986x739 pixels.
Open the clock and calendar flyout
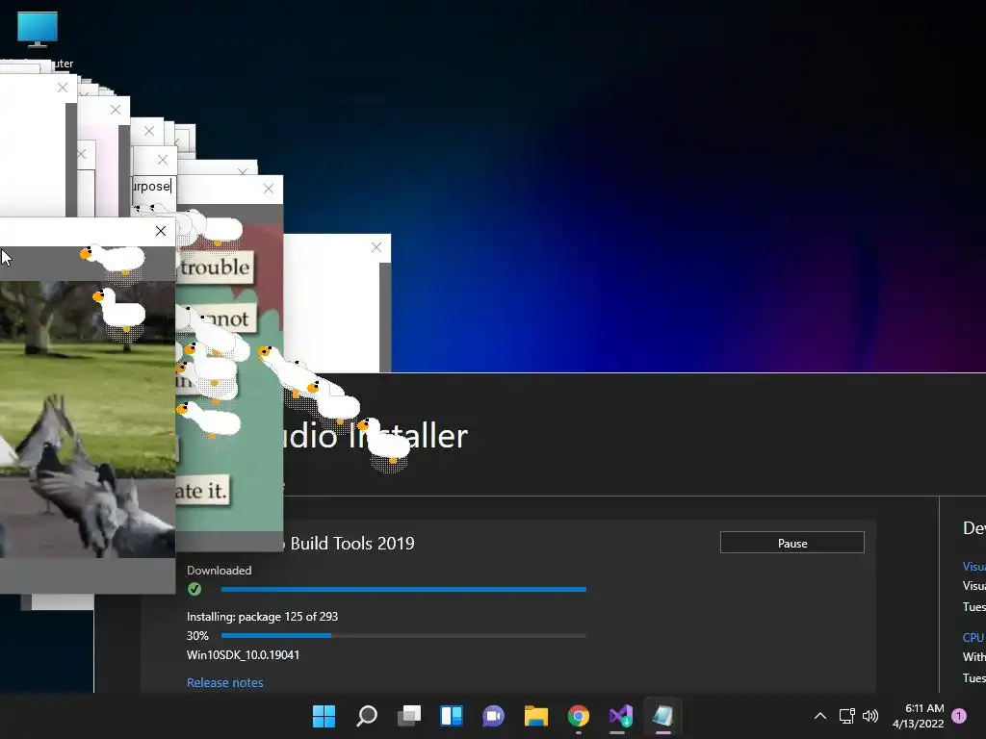[x=918, y=716]
